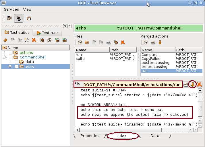Image resolution: width=205 pixels, height=147 pixels.
Task: Switch to the Properties tab
Action: coord(90,136)
